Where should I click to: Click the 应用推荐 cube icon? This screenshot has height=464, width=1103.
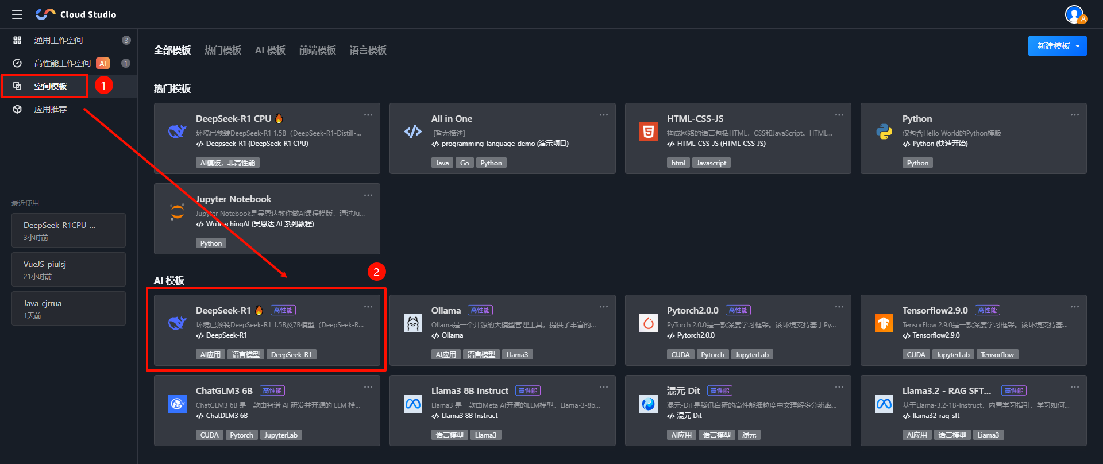click(17, 109)
